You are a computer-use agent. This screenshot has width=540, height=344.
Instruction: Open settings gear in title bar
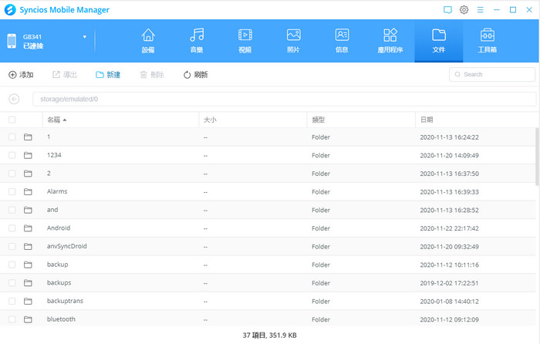tap(464, 10)
